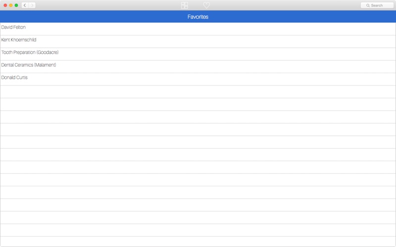Screen dimensions: 396x247
Task: Close the window with the red button
Action: pos(5,5)
